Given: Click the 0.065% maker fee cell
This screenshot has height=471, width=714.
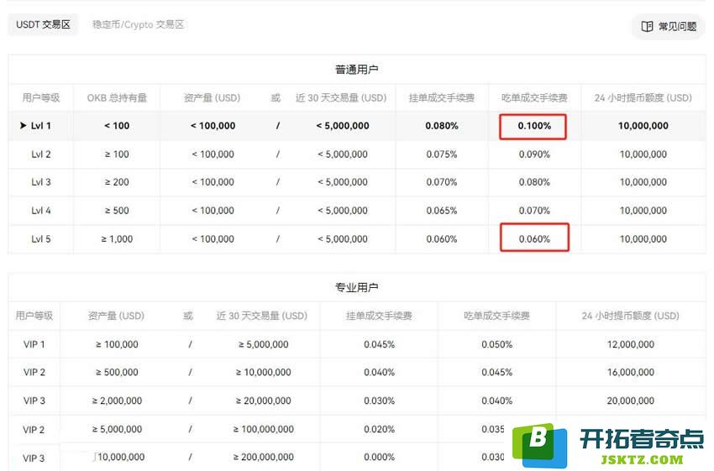Looking at the screenshot, I should (442, 211).
